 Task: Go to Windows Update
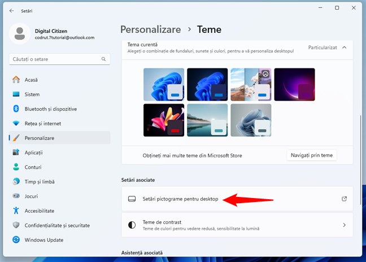pos(59,239)
